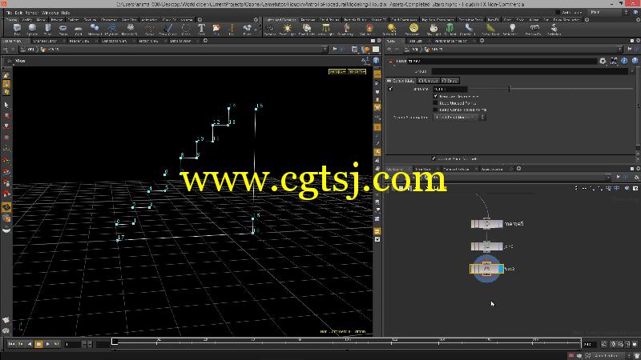
Task: Open the Main desktop selector dropdown
Action: (x=609, y=12)
